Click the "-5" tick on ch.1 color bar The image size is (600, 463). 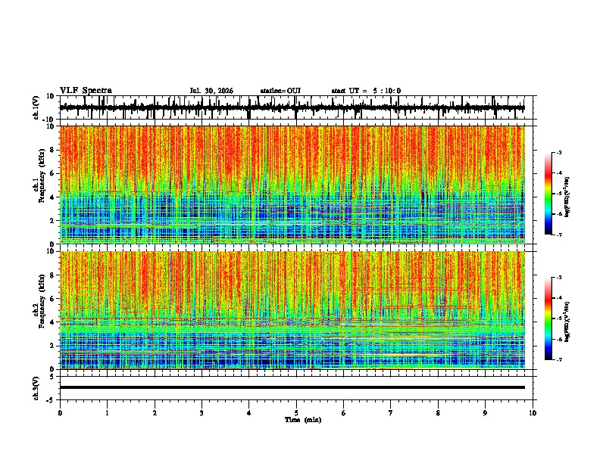tap(558, 194)
